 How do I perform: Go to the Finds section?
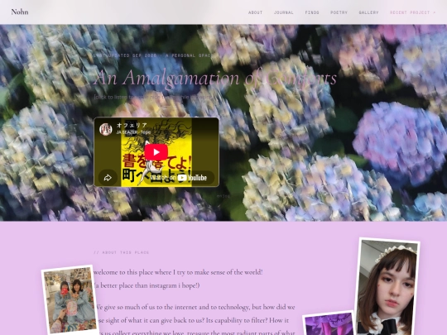point(312,12)
